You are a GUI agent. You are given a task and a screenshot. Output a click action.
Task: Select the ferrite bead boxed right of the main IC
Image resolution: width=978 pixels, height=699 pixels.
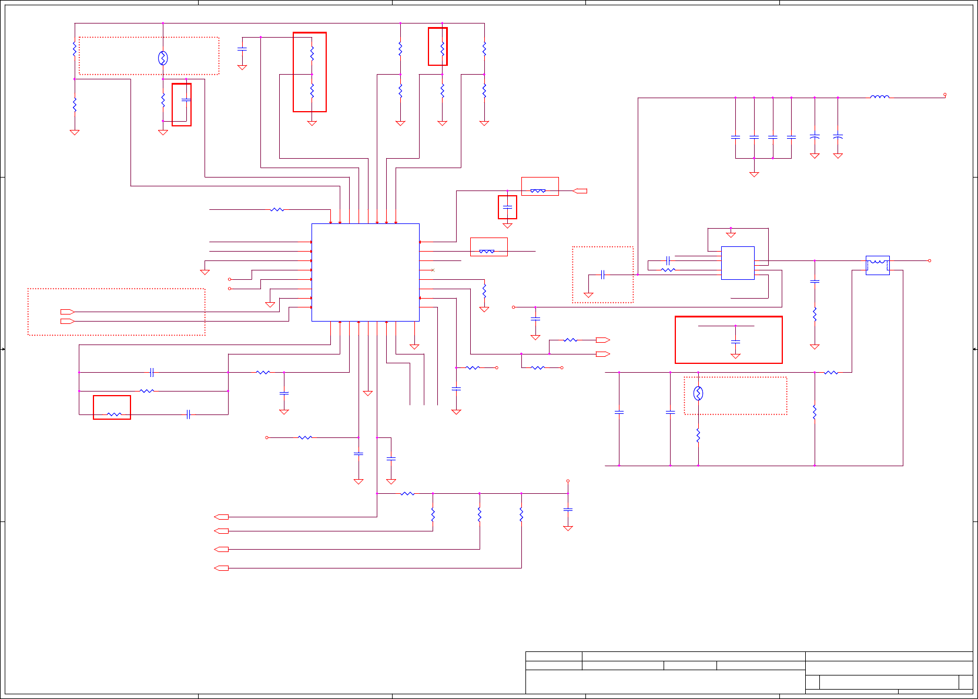[487, 251]
